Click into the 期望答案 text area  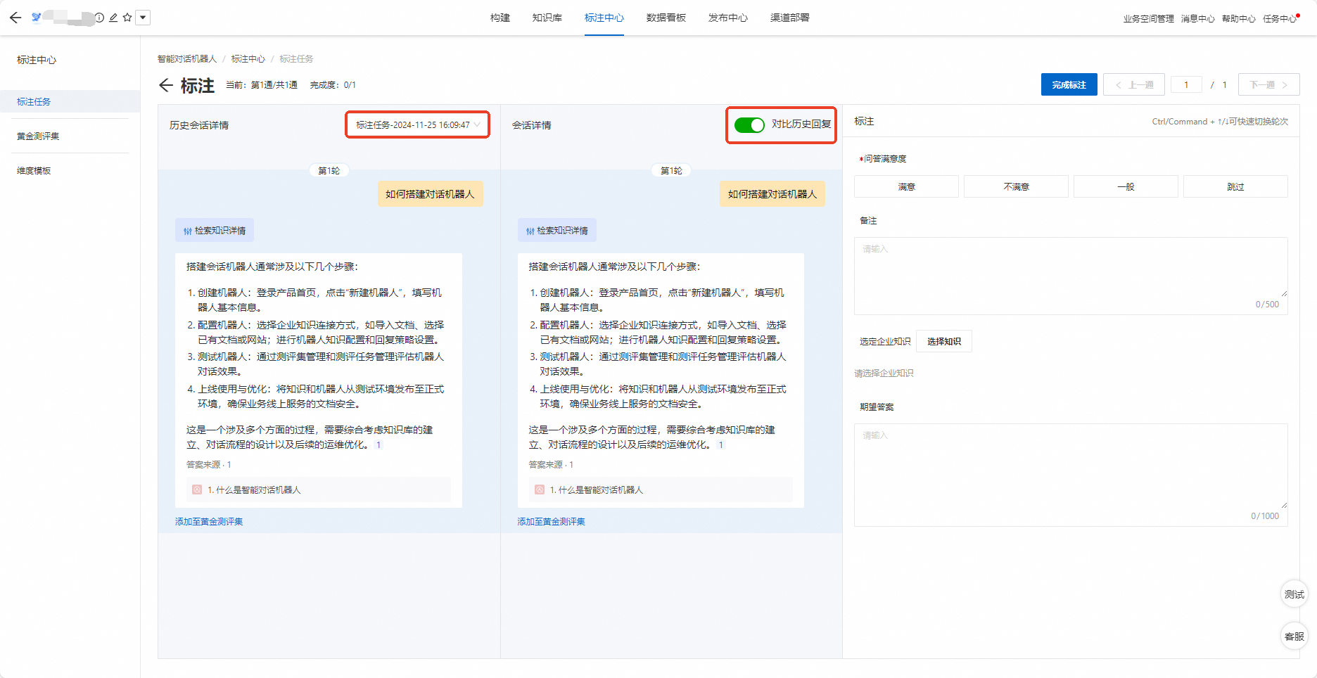click(1071, 475)
